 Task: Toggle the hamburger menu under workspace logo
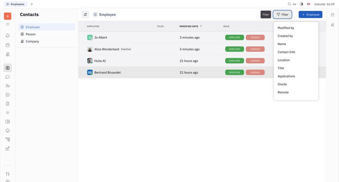(x=8, y=24)
